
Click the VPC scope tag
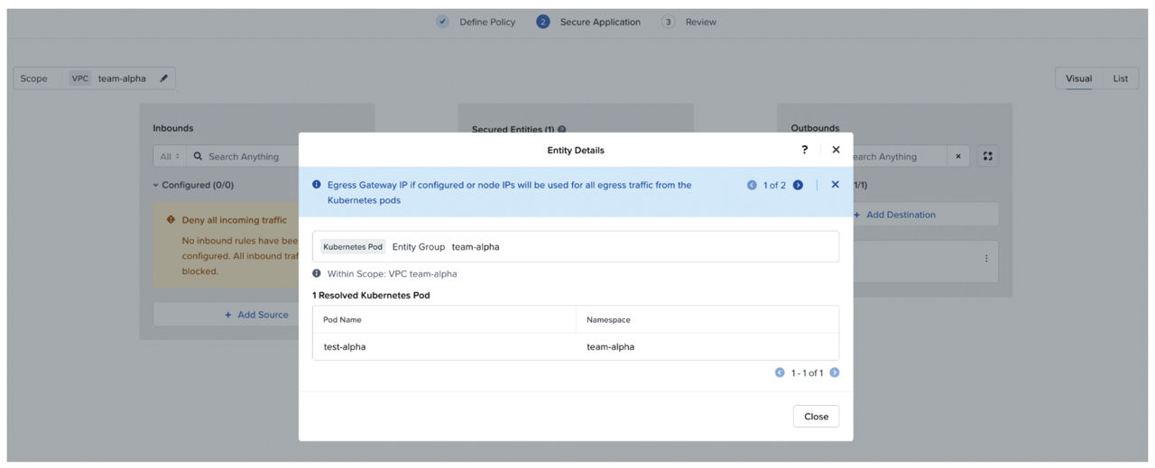click(x=80, y=78)
